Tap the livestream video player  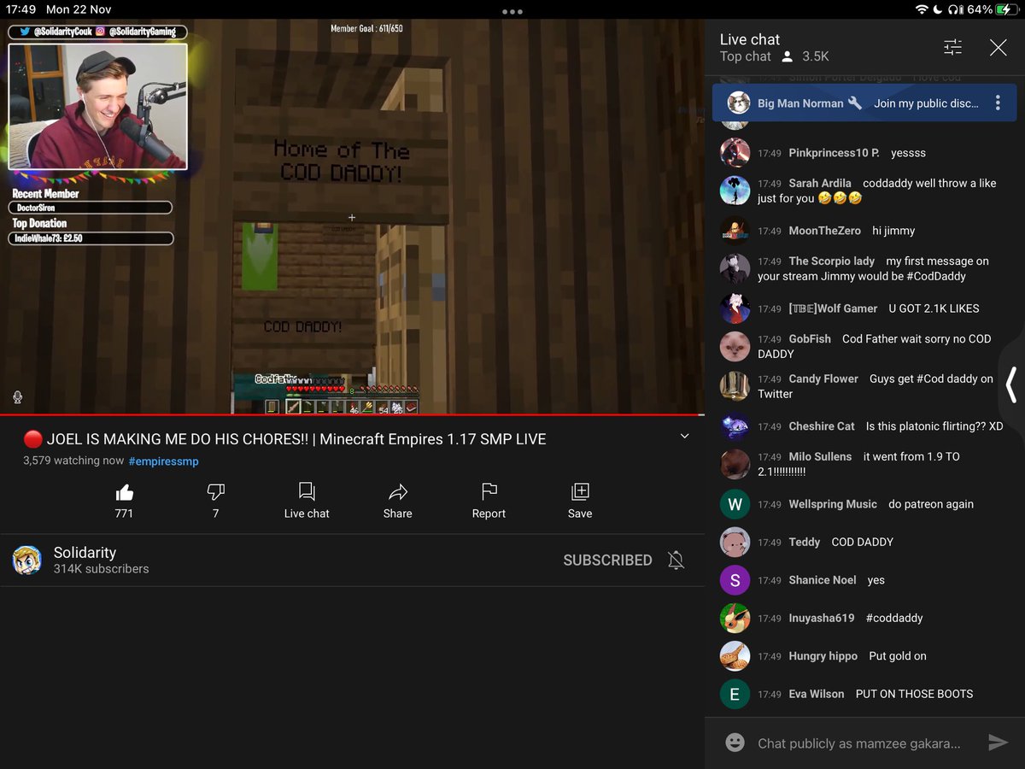click(x=352, y=217)
